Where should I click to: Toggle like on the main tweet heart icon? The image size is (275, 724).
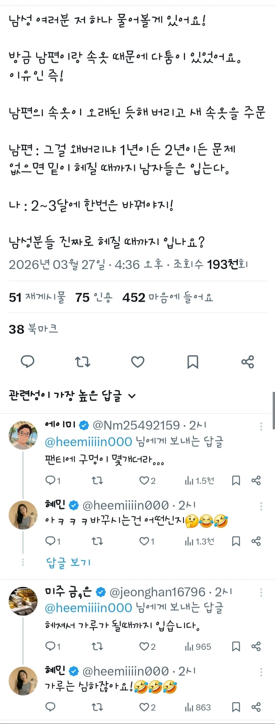(138, 362)
